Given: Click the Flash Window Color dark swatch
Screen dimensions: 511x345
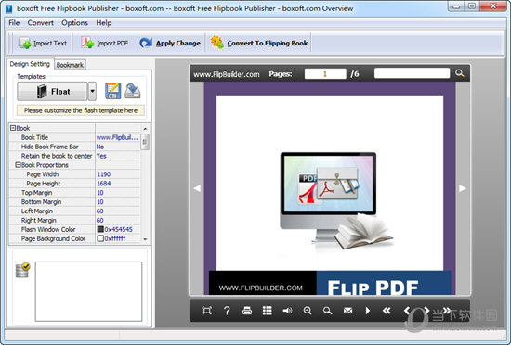Looking at the screenshot, I should [100, 229].
